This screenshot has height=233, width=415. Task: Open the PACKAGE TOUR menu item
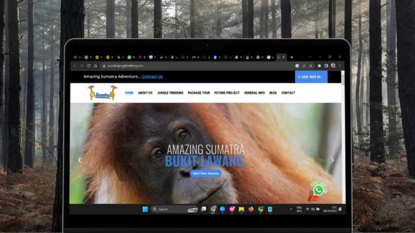199,93
